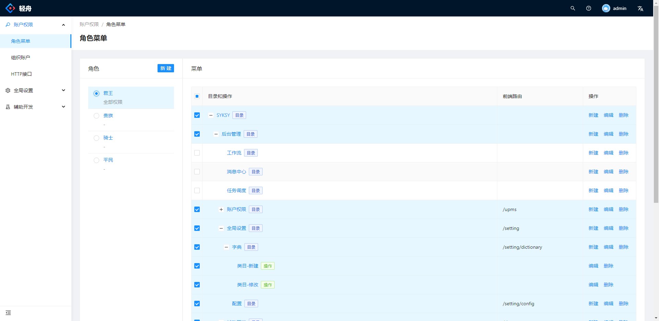Viewport: 659px width, 321px height.
Task: Collapse the SYKSY tree node
Action: pos(211,115)
